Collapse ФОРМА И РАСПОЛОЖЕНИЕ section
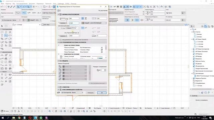 pos(59,14)
